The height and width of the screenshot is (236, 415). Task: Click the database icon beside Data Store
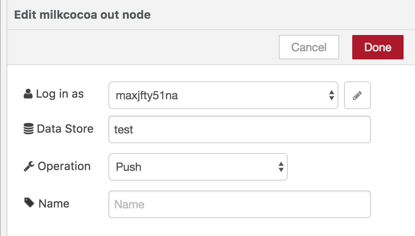tap(29, 129)
